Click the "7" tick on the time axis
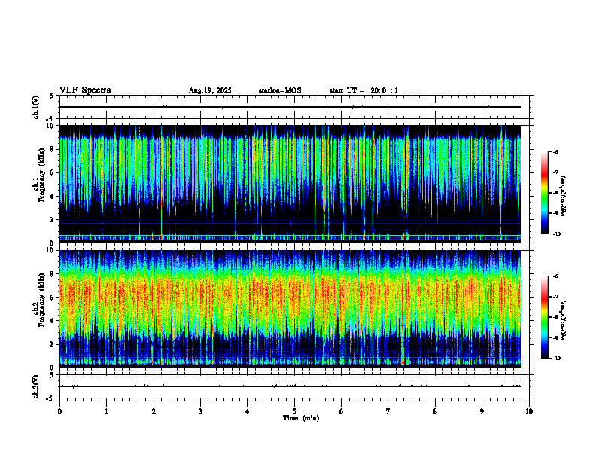The image size is (596, 461). 388,411
